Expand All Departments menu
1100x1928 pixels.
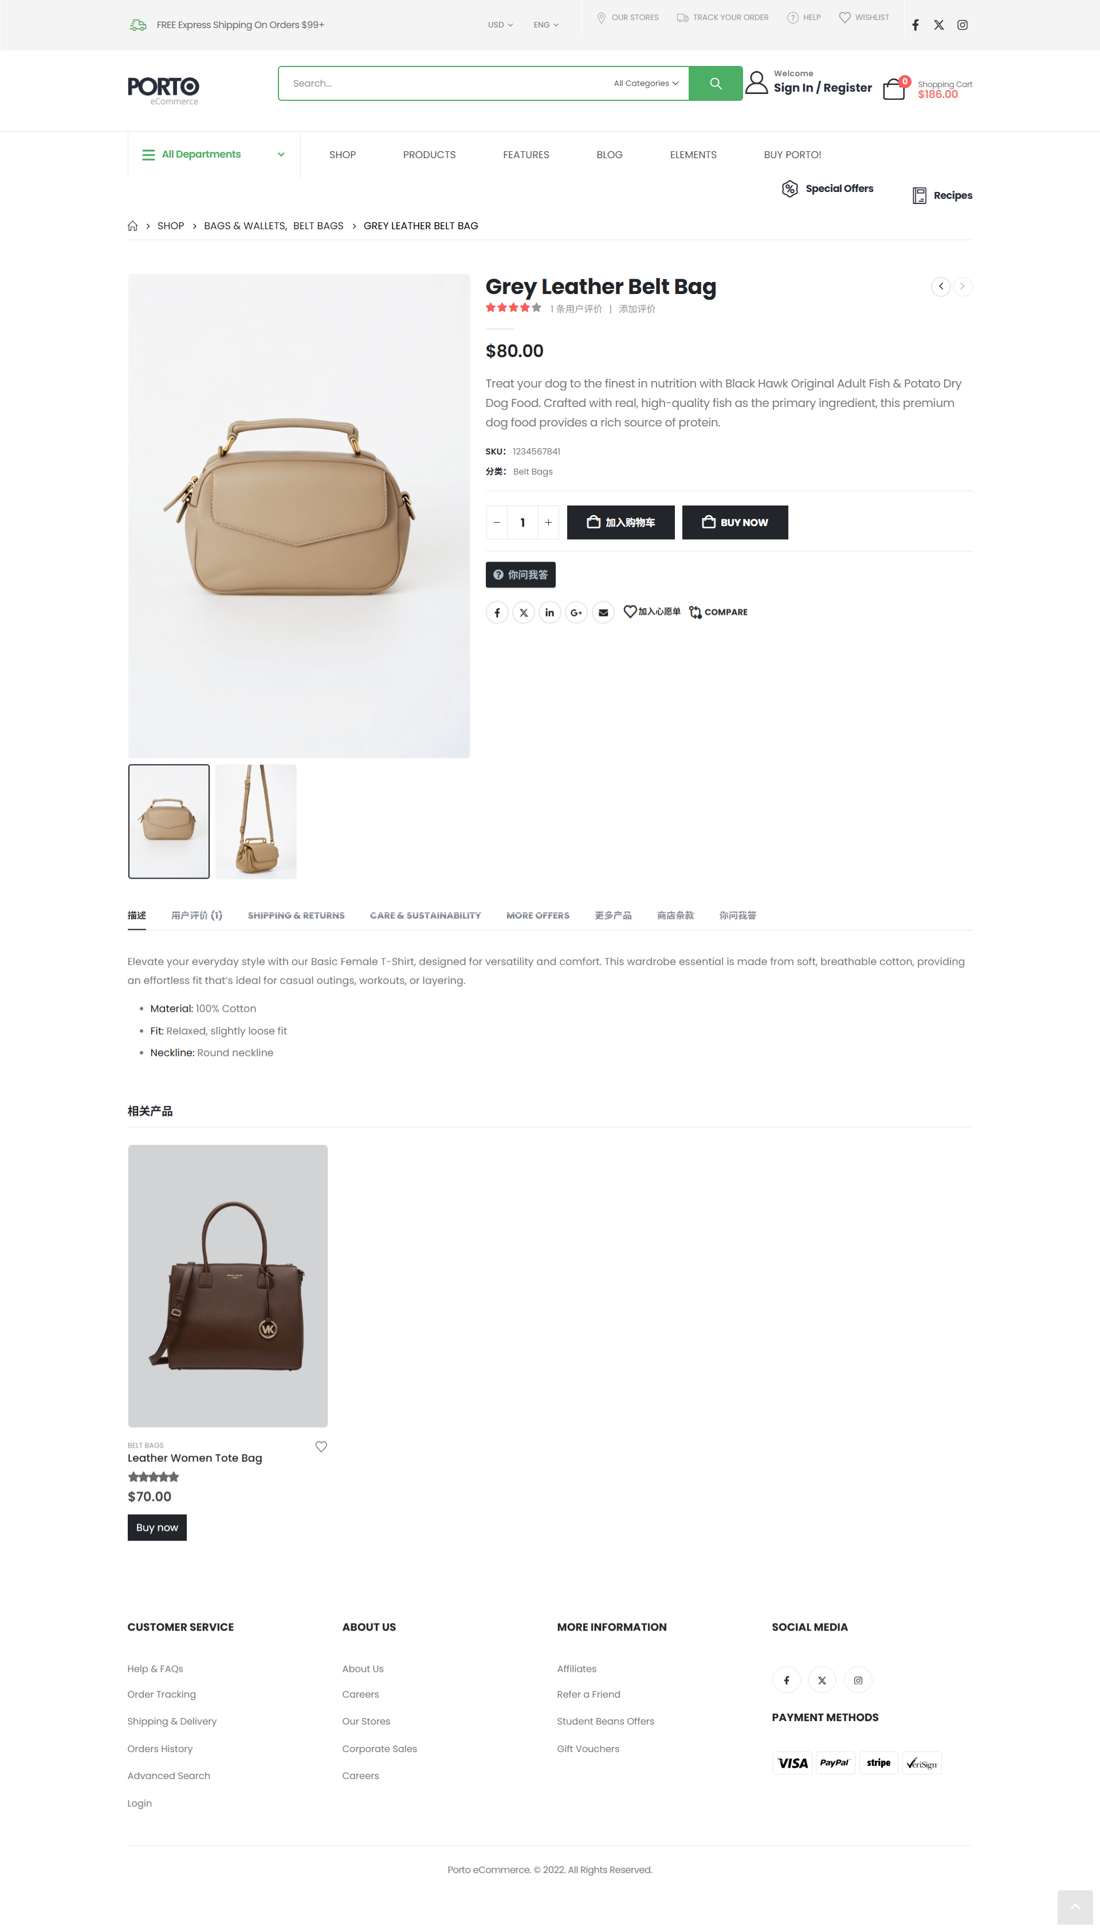214,154
